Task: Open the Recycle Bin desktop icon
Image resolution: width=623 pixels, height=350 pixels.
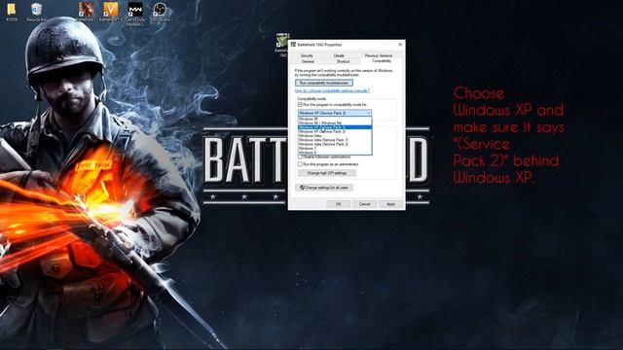Action: point(36,10)
